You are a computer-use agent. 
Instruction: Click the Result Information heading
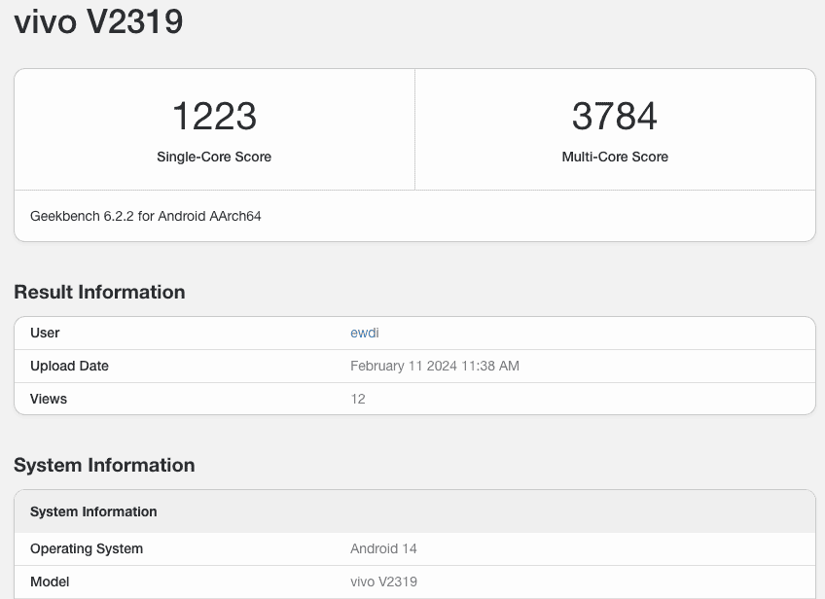tap(99, 292)
